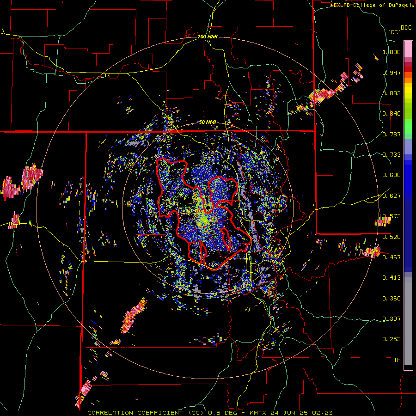This screenshot has width=416, height=416.
Task: Select the 0.360 scale value
Action: 392,299
